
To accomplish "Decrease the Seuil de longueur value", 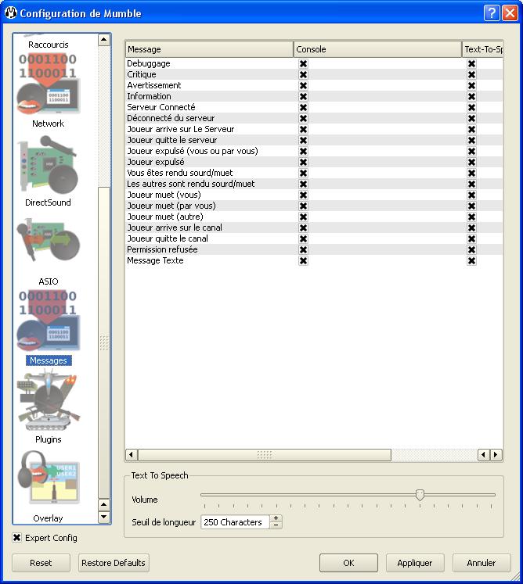I will [x=276, y=525].
